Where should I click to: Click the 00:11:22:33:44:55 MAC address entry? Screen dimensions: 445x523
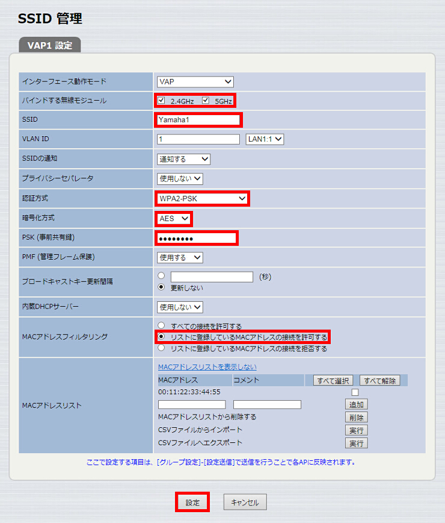coord(189,392)
